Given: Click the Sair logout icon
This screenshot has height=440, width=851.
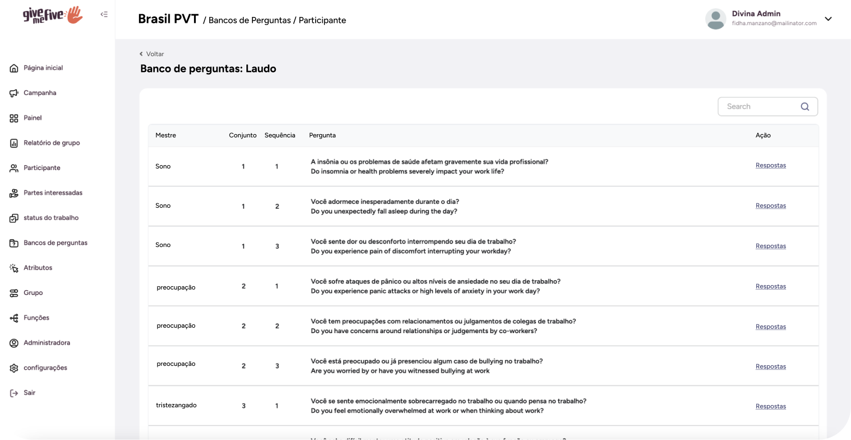Looking at the screenshot, I should pos(14,393).
